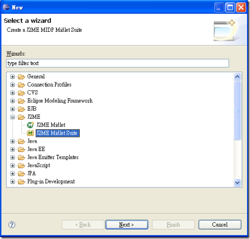
Task: Click the Next button
Action: pos(126,225)
